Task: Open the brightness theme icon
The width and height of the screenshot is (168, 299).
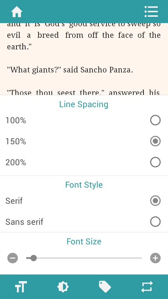Action: (x=63, y=287)
